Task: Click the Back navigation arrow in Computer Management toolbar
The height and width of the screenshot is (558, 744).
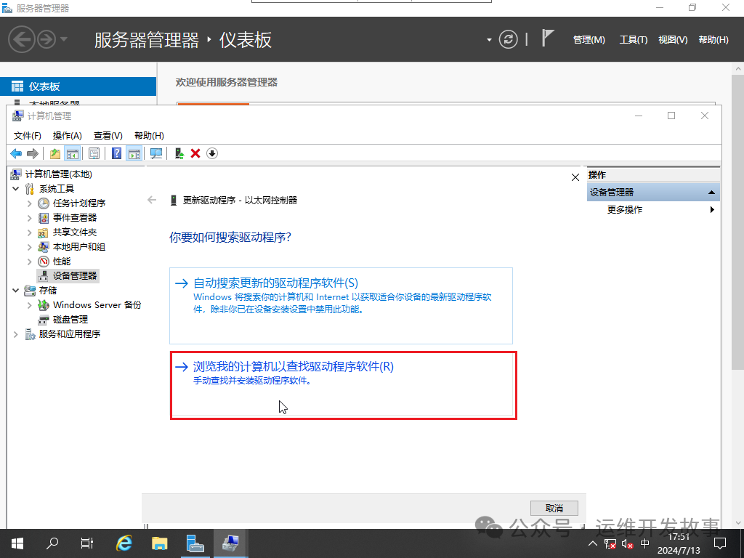Action: pyautogui.click(x=15, y=153)
